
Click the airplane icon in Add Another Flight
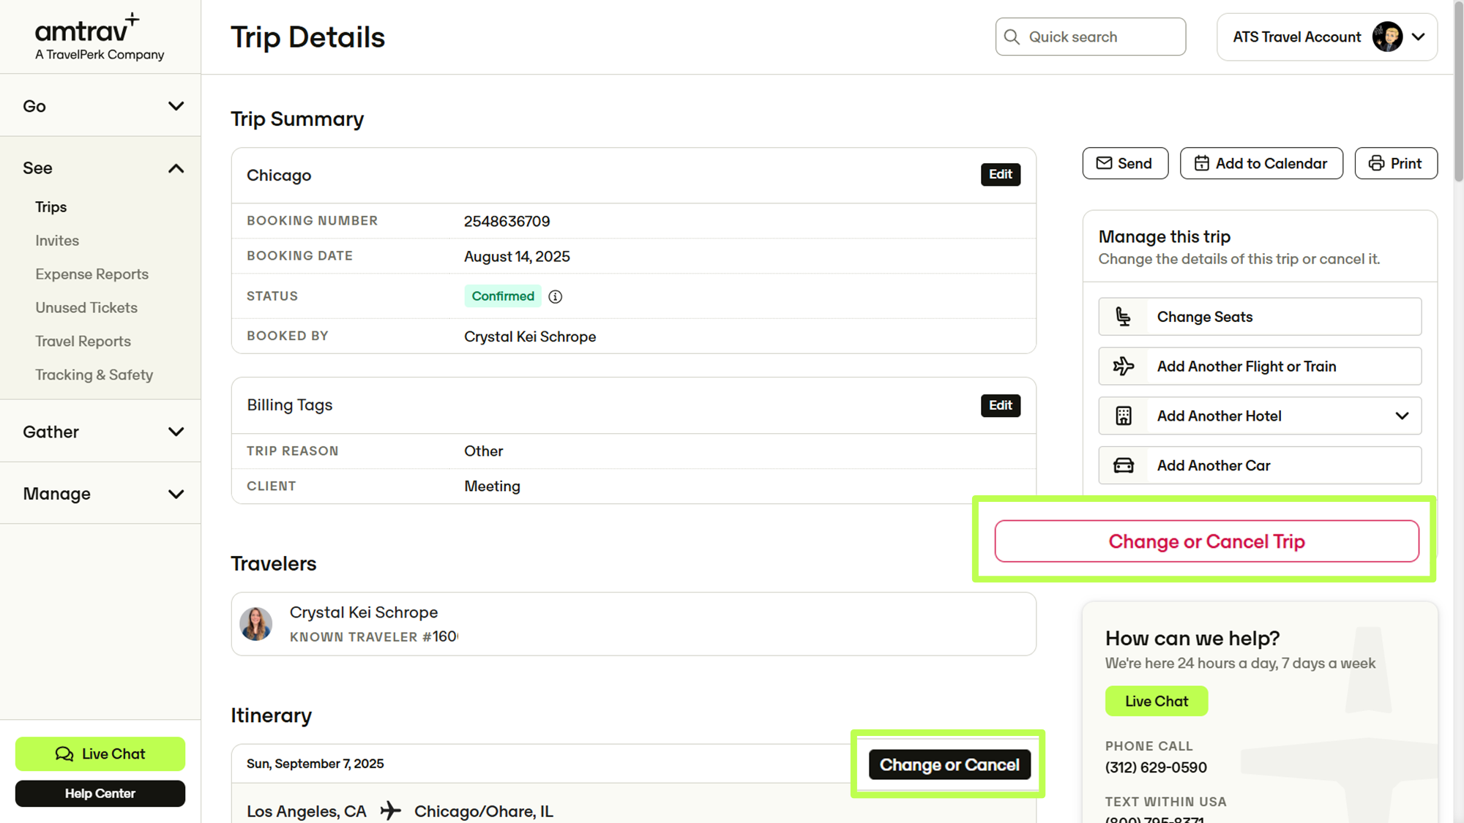[1123, 366]
